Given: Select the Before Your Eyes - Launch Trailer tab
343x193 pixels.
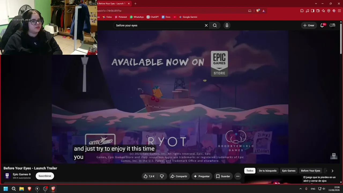Looking at the screenshot, I should coord(113,3).
